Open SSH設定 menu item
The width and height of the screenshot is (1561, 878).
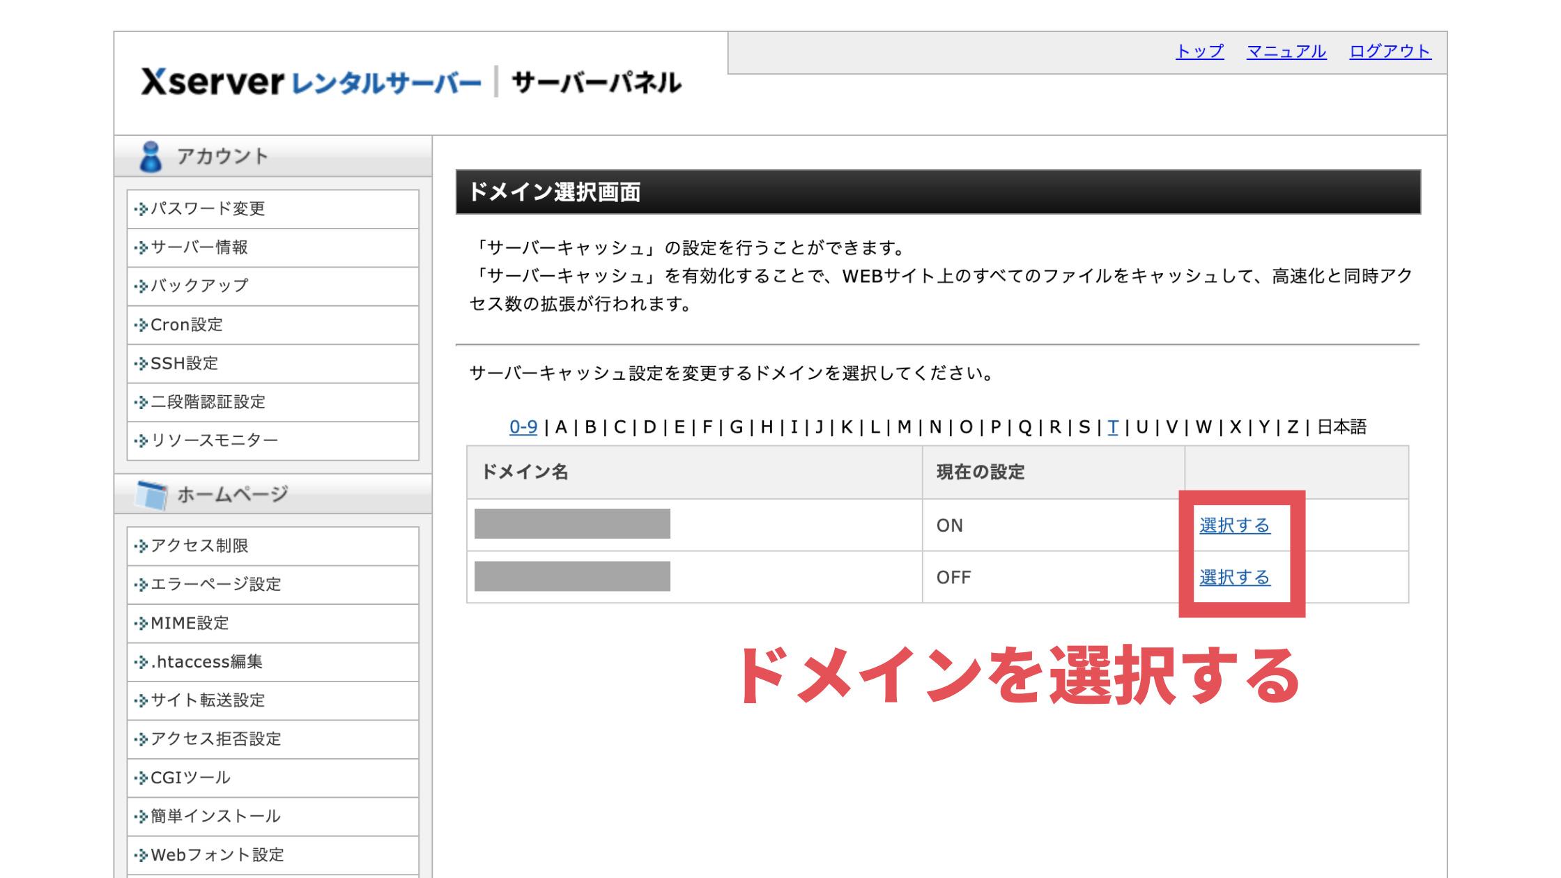(x=273, y=363)
